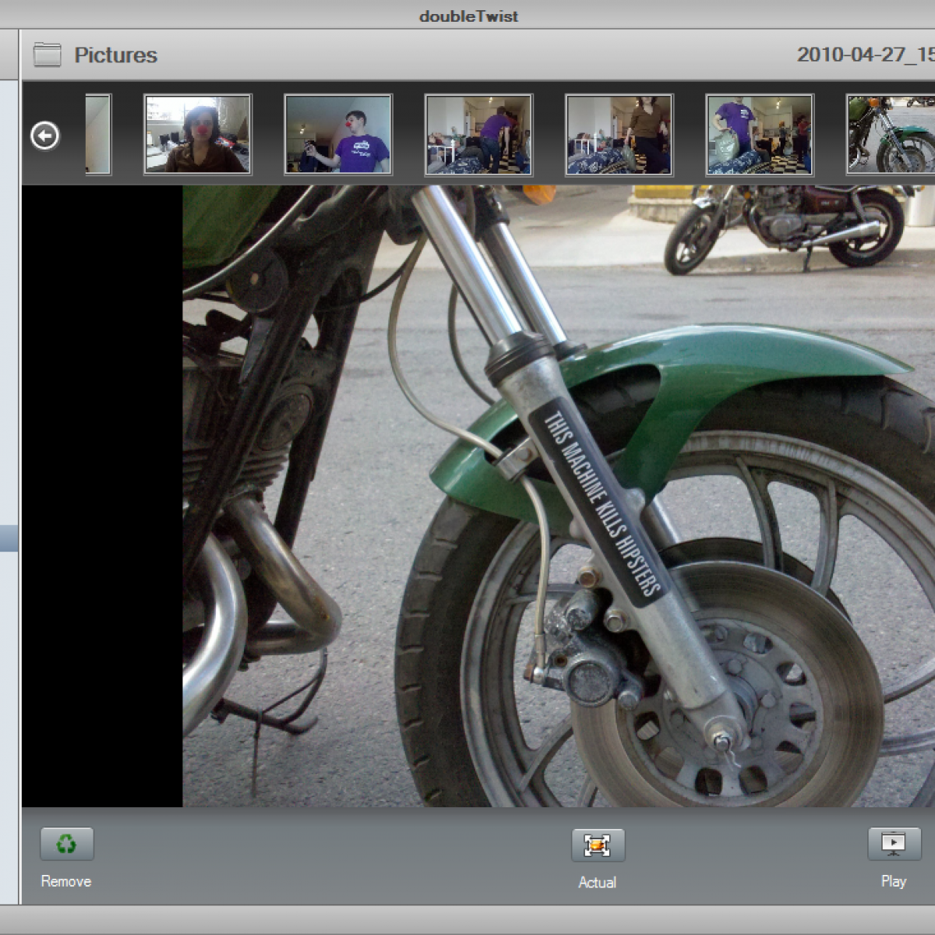Click the Pictures folder icon
This screenshot has height=935, width=935.
click(x=48, y=55)
